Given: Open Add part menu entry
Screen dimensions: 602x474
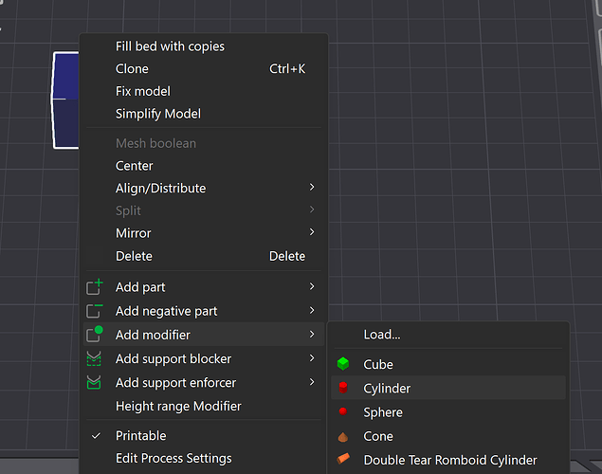Looking at the screenshot, I should click(x=204, y=287).
